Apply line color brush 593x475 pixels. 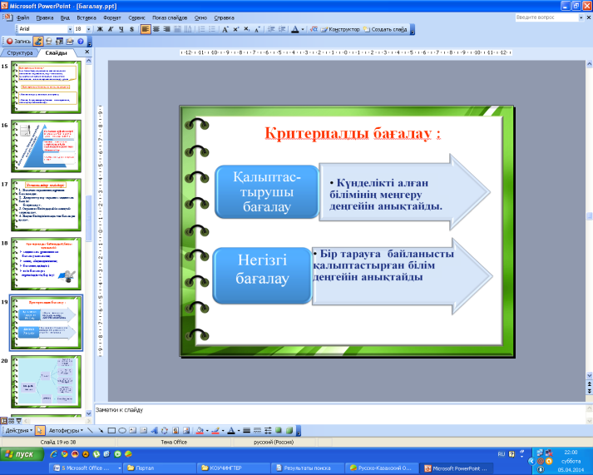215,430
